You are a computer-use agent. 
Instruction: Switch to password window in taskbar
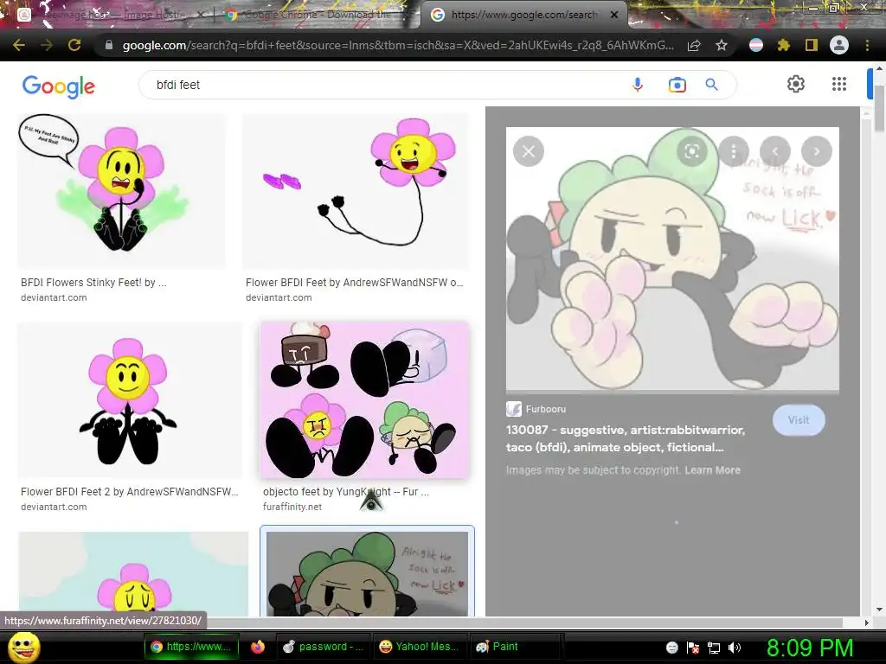[324, 647]
